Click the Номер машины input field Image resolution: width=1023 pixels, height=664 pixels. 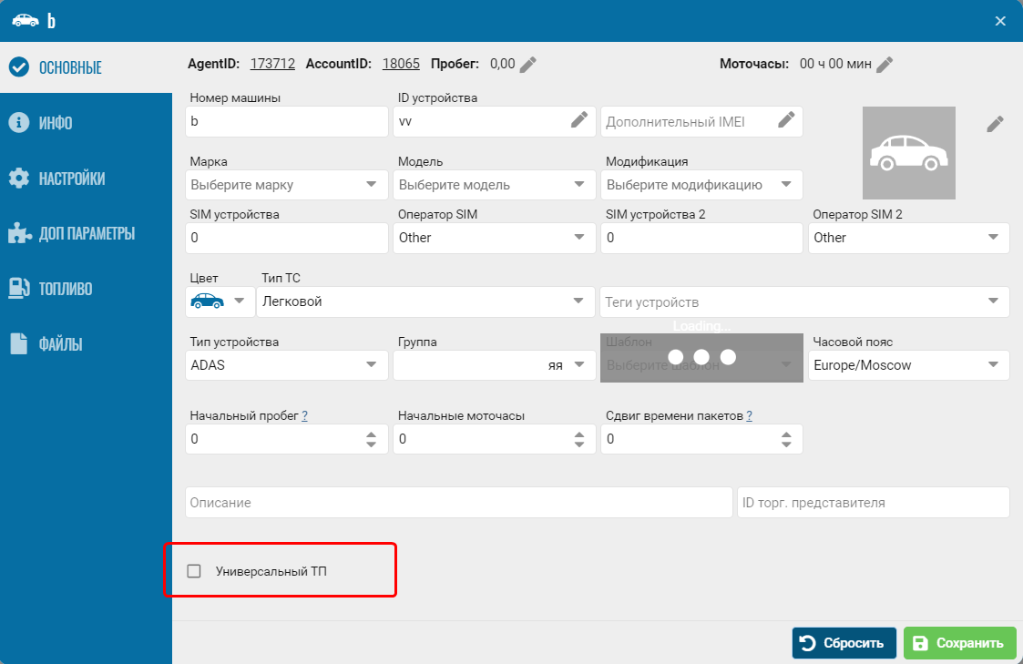pos(287,121)
